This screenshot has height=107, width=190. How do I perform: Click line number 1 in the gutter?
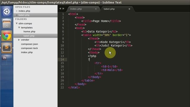(x=63, y=14)
